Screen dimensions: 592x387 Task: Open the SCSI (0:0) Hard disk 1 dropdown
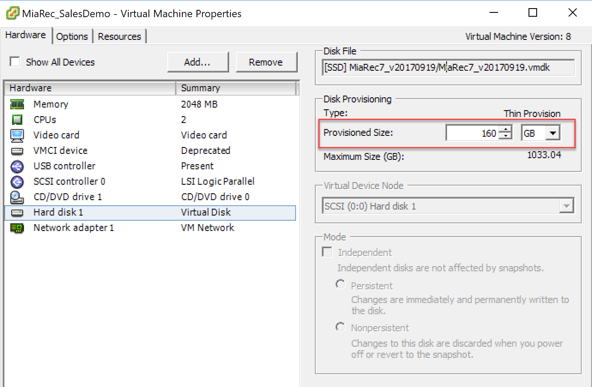pos(567,206)
